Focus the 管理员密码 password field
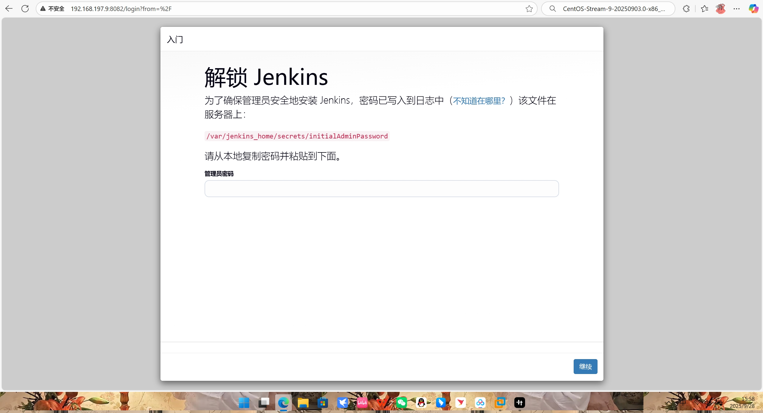This screenshot has width=763, height=413. click(381, 188)
